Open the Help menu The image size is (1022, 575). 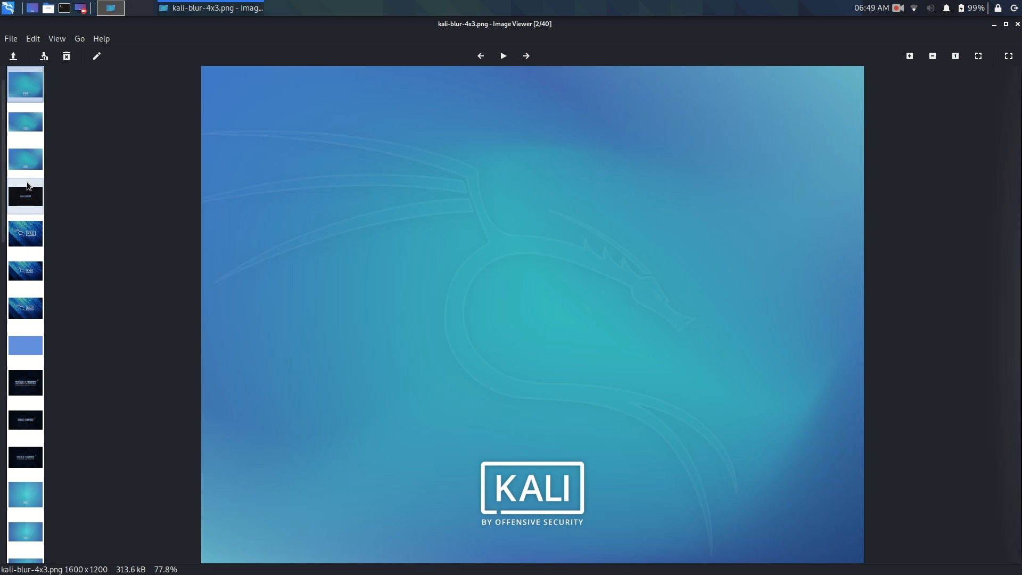coord(101,39)
